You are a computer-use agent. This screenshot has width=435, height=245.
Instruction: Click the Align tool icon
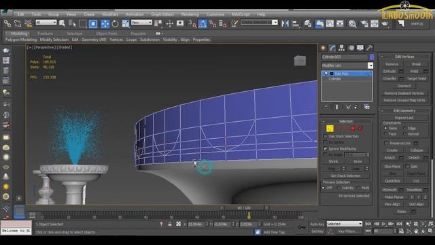[296, 24]
